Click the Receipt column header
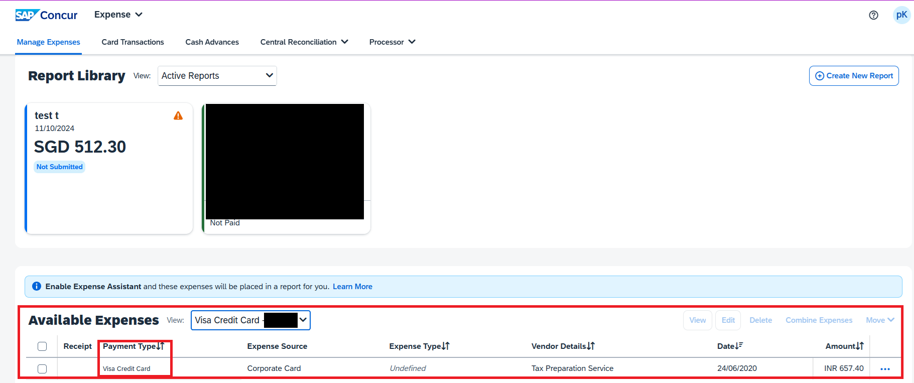 [x=78, y=346]
